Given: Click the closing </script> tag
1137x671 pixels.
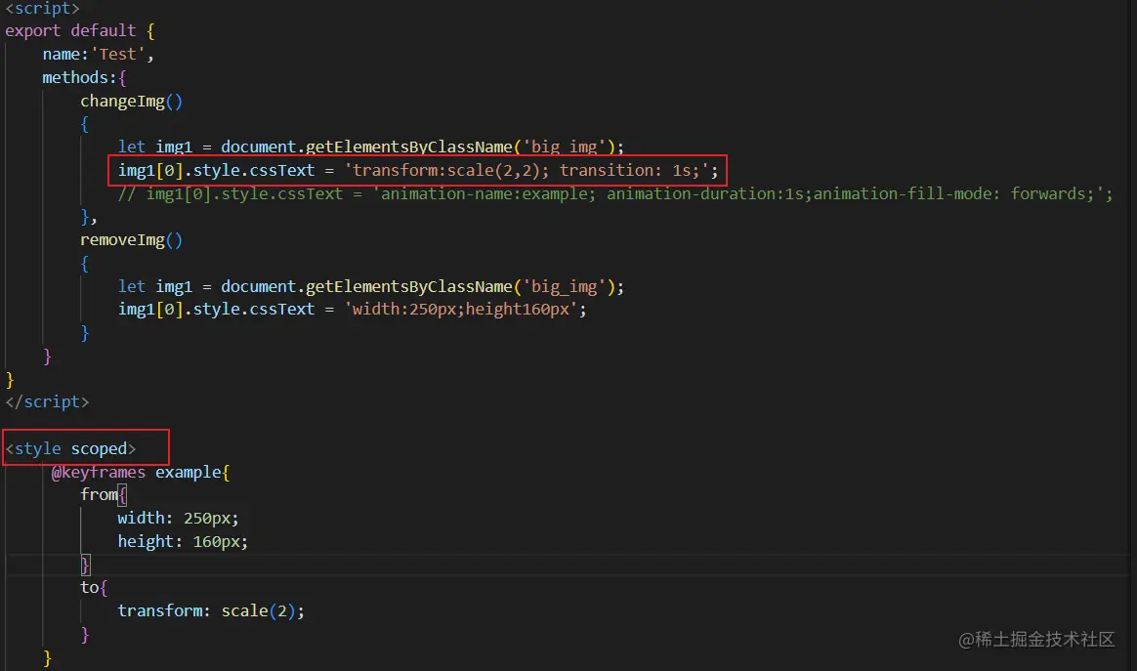Looking at the screenshot, I should pyautogui.click(x=47, y=401).
